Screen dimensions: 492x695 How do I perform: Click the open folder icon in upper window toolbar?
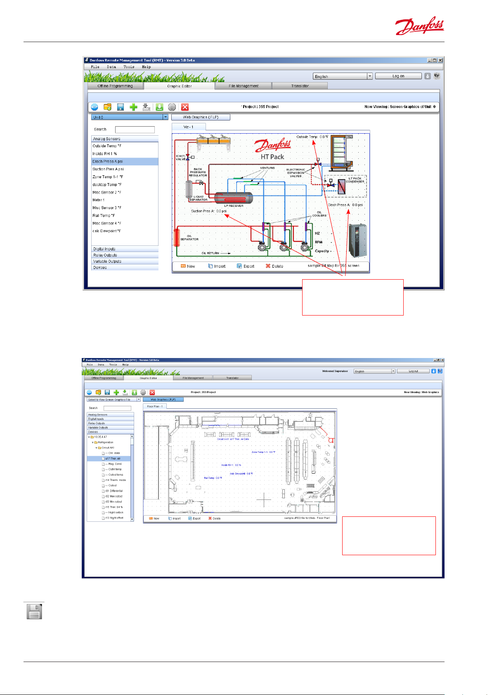point(107,107)
